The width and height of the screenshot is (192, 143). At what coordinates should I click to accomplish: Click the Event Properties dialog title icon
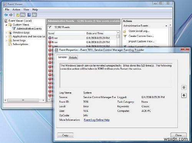[56, 50]
